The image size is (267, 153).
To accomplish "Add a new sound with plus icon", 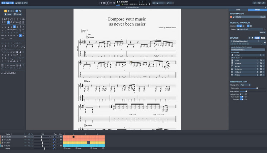I will tap(249, 37).
